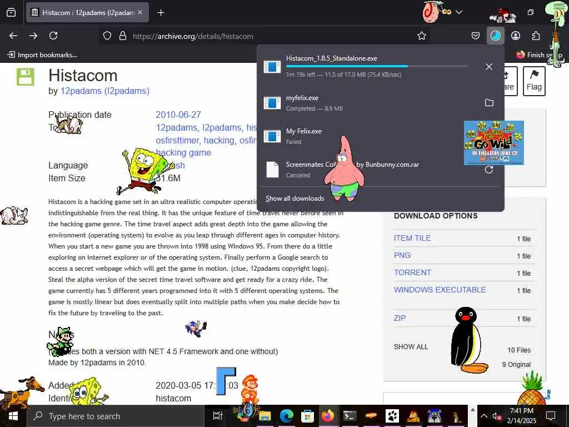Expand hidden system tray icons chevron
This screenshot has width=569, height=427.
(x=484, y=416)
